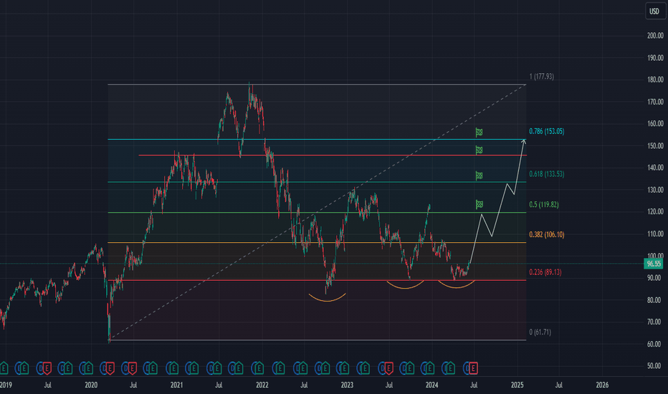The height and width of the screenshot is (394, 668).
Task: Open the green earnings marker above 2024 label
Action: coord(429,367)
